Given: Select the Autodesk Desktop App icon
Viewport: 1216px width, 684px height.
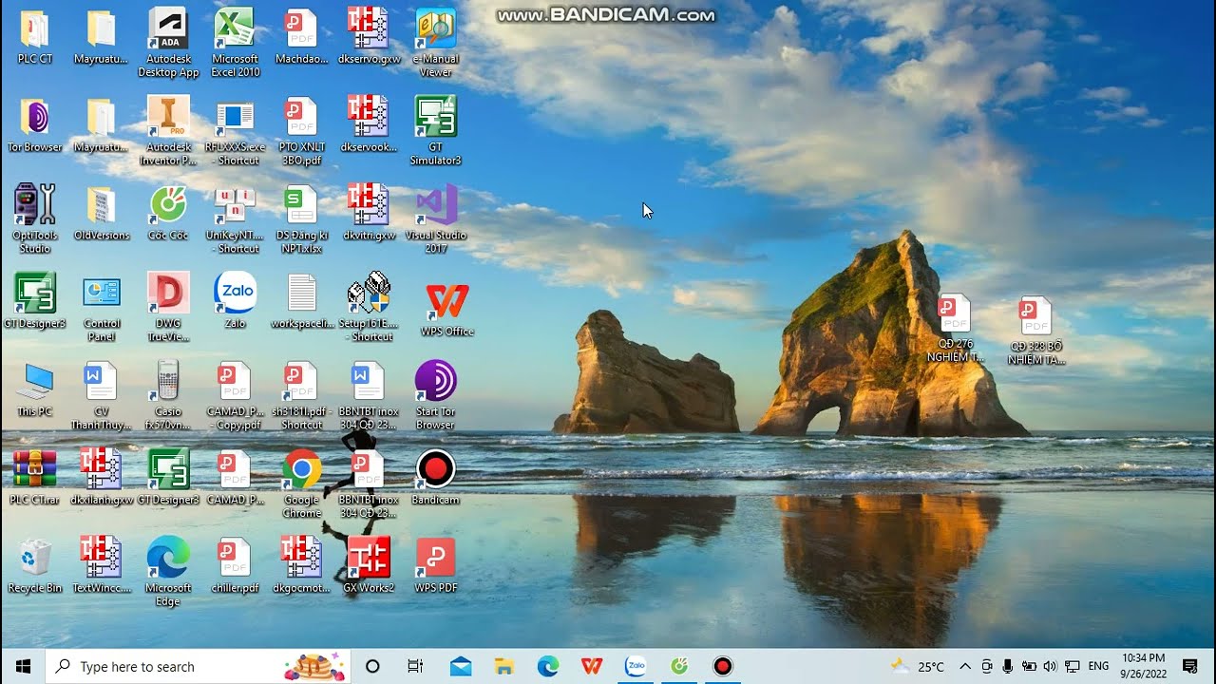Looking at the screenshot, I should click(x=168, y=42).
